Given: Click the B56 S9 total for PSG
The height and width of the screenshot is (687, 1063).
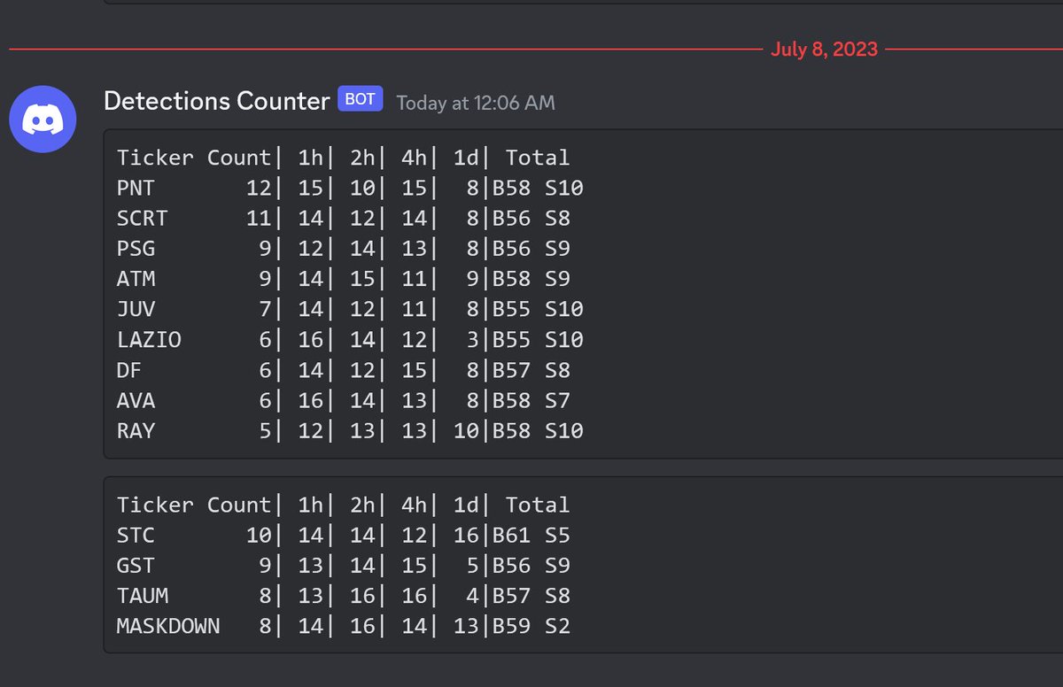Looking at the screenshot, I should (x=531, y=249).
